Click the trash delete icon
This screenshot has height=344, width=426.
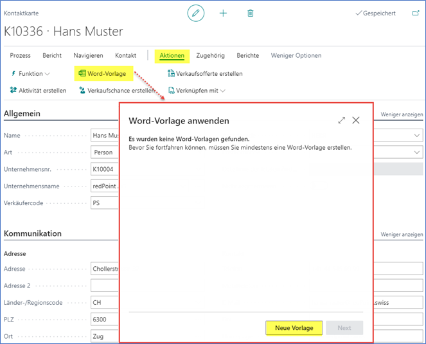[x=251, y=13]
